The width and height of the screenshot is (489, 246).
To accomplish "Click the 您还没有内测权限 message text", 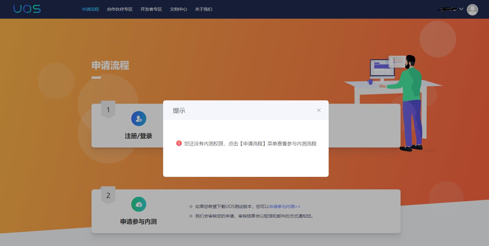I will click(250, 143).
